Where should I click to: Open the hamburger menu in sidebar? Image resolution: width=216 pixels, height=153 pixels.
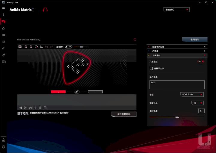pyautogui.click(x=3, y=8)
